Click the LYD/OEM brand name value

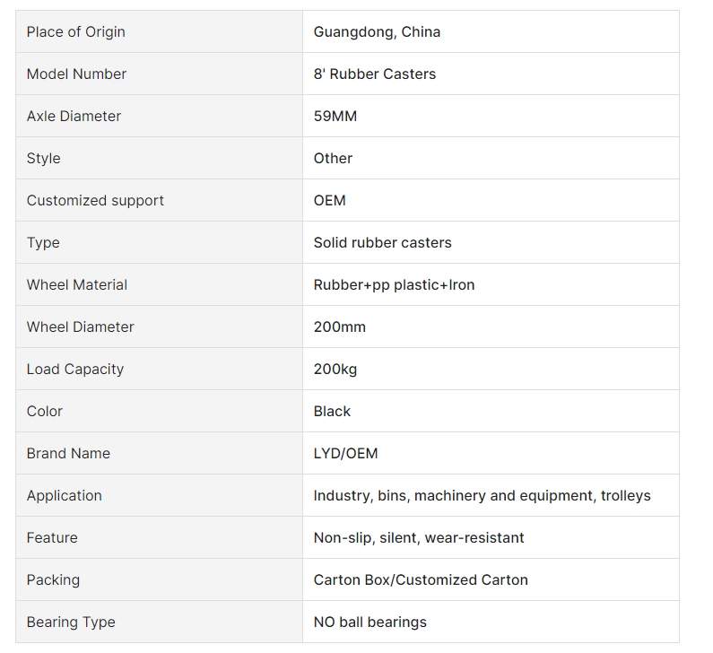(345, 453)
